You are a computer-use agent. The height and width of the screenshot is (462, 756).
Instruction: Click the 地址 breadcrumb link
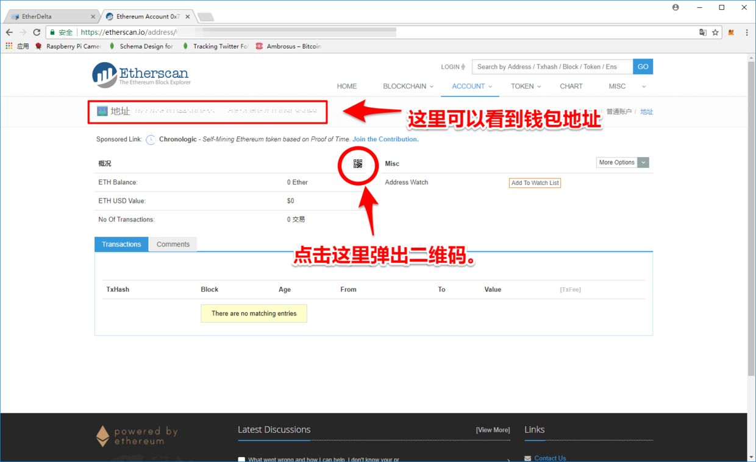(646, 112)
